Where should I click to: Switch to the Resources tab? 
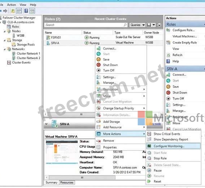[x=67, y=182]
